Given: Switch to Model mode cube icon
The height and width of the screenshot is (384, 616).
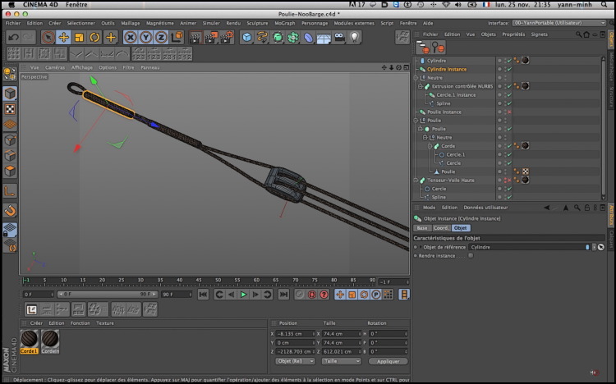Looking at the screenshot, I should (10, 94).
